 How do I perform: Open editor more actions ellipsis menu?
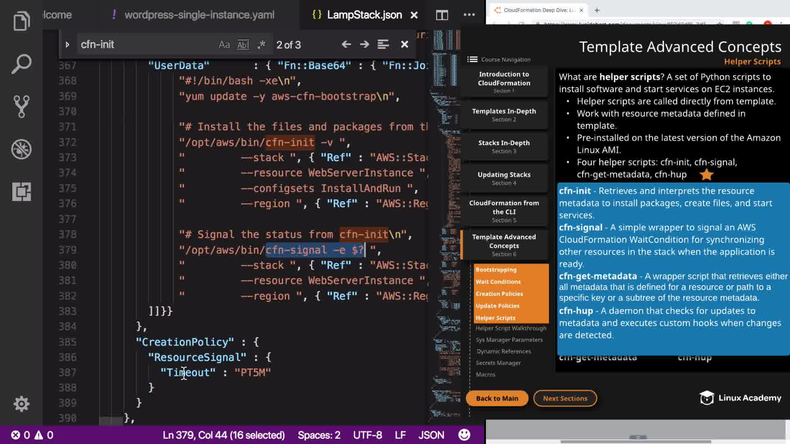pos(469,15)
